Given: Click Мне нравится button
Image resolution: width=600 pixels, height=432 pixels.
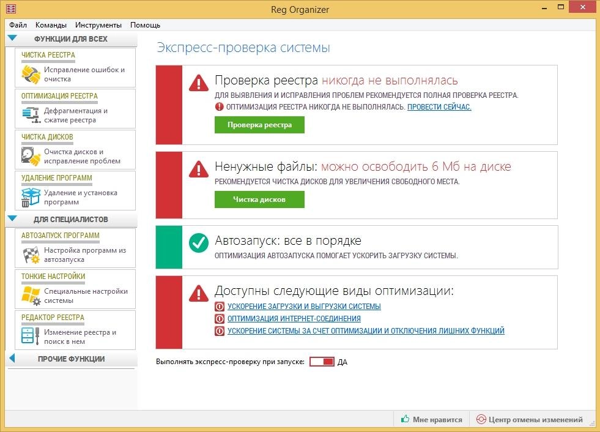Looking at the screenshot, I should [x=432, y=419].
